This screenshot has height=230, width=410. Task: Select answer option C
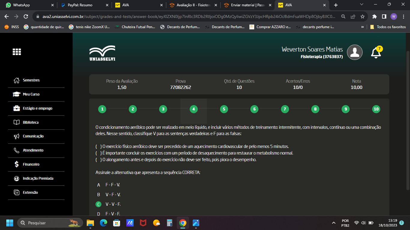[x=98, y=204]
